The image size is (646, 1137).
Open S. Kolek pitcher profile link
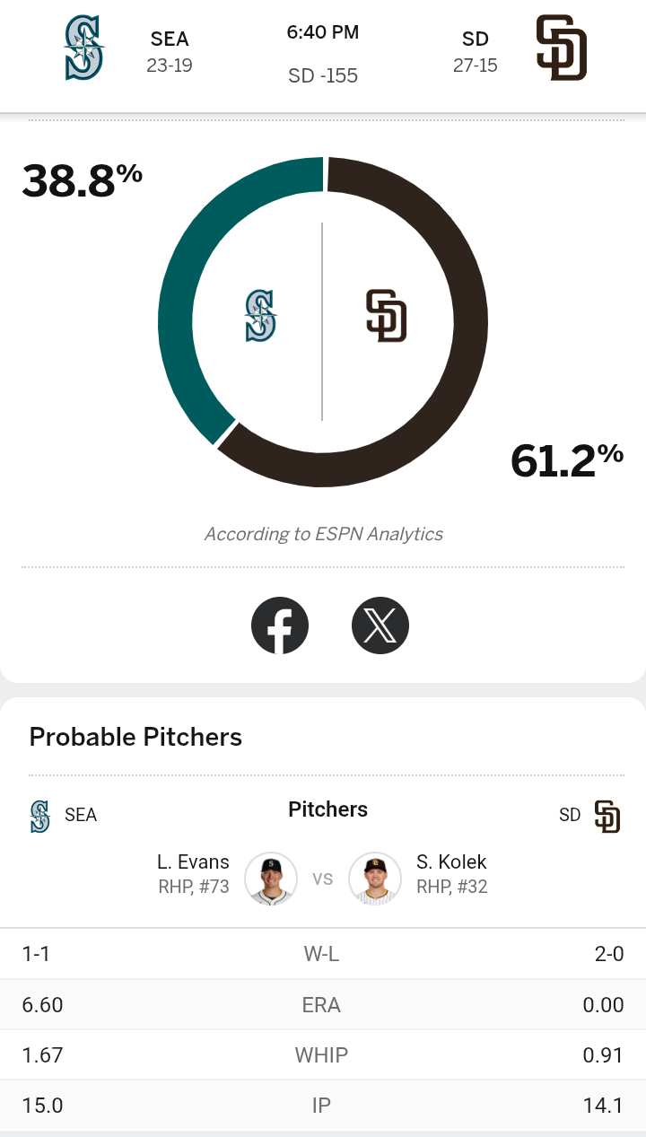(x=451, y=862)
